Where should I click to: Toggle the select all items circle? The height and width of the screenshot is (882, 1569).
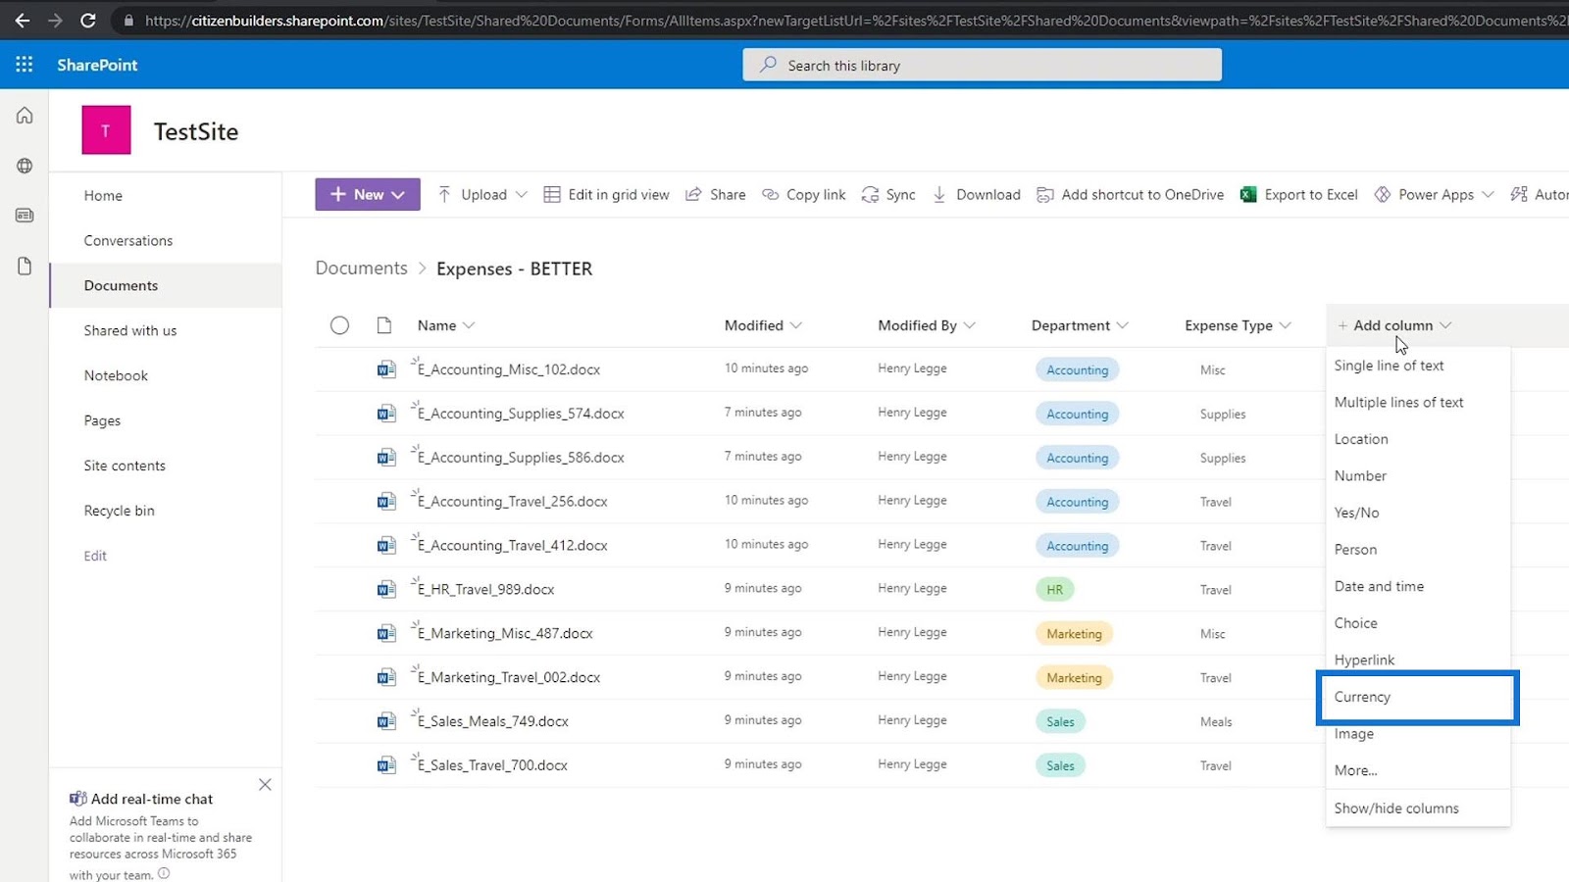339,325
